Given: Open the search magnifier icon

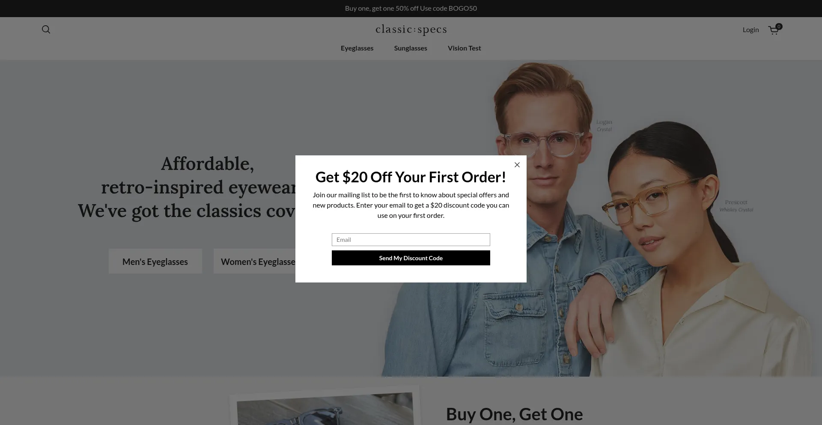Looking at the screenshot, I should (46, 30).
